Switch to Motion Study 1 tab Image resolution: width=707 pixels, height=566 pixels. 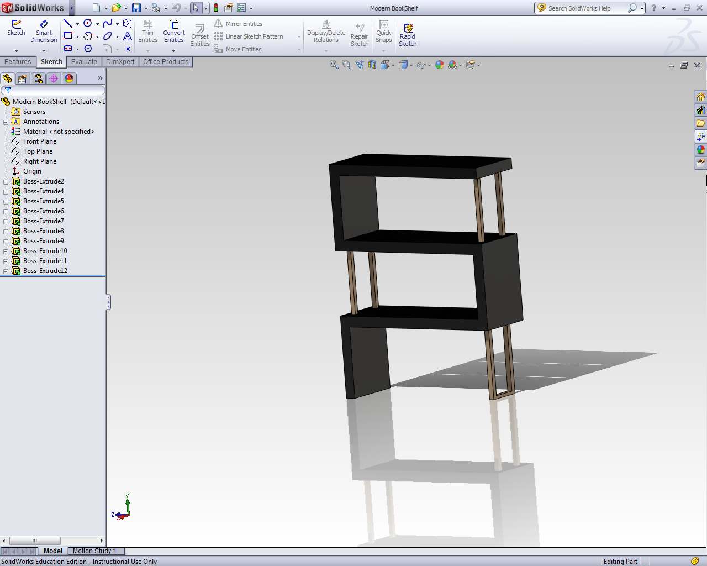pyautogui.click(x=94, y=551)
